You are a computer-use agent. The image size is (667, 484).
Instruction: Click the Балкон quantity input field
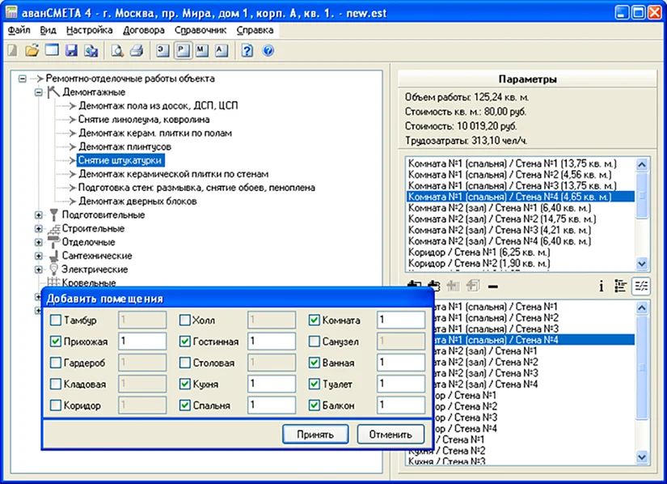point(401,405)
